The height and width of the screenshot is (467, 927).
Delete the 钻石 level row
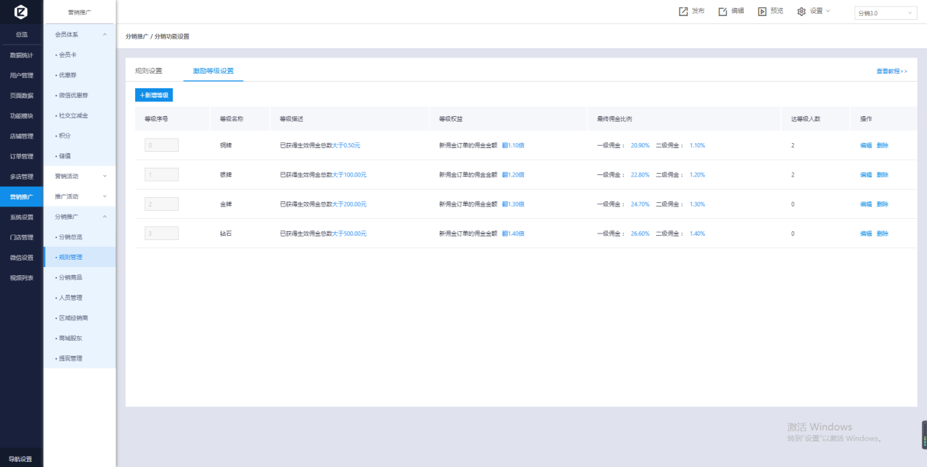click(882, 233)
